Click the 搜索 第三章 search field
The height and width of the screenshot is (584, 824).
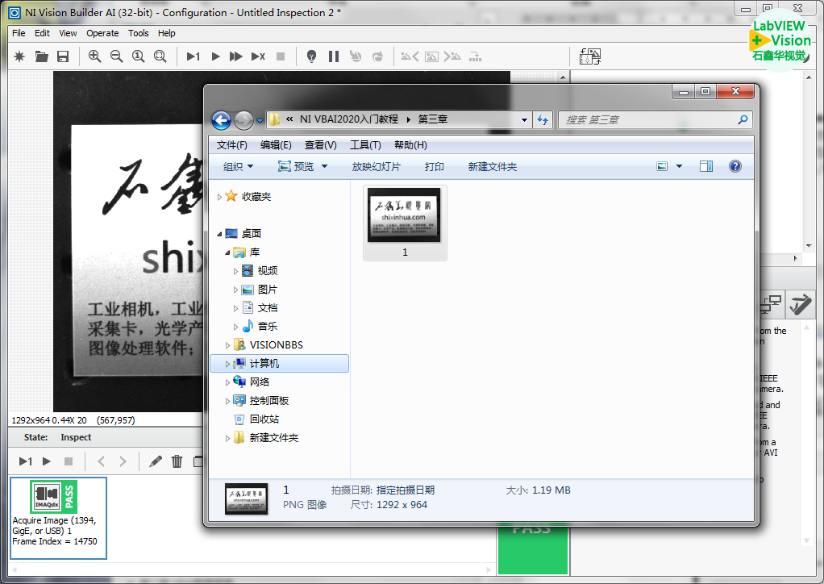tap(648, 119)
